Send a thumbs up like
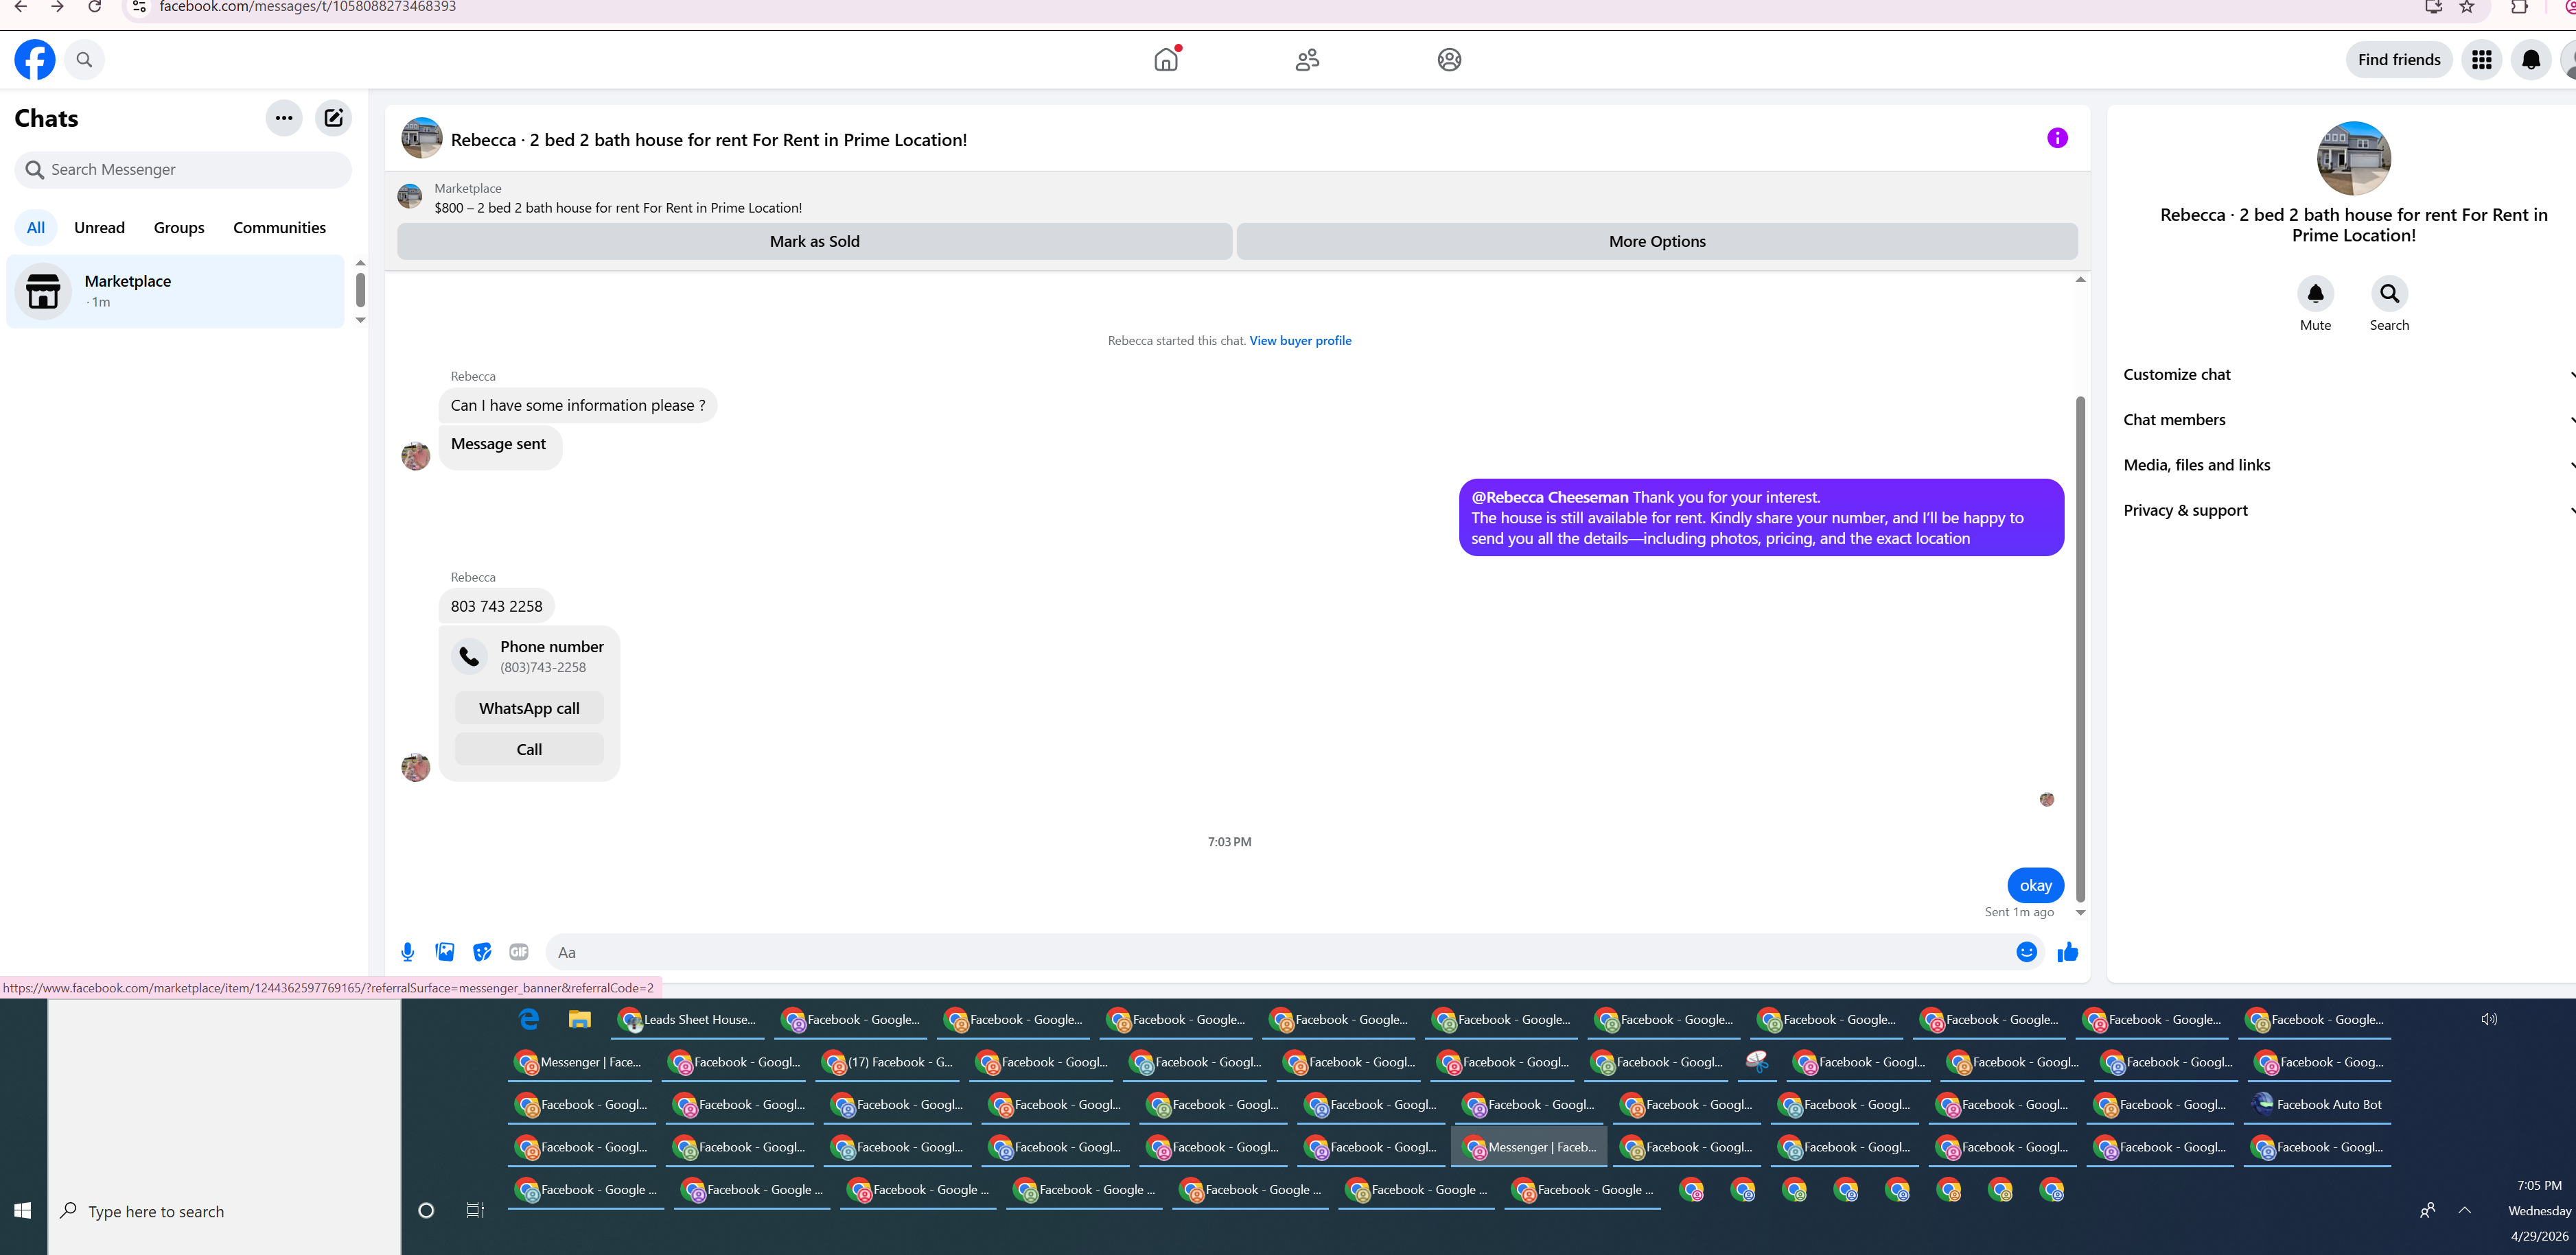This screenshot has height=1255, width=2576. click(2067, 953)
